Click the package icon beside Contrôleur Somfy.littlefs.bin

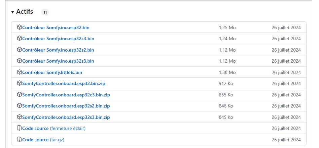point(19,72)
